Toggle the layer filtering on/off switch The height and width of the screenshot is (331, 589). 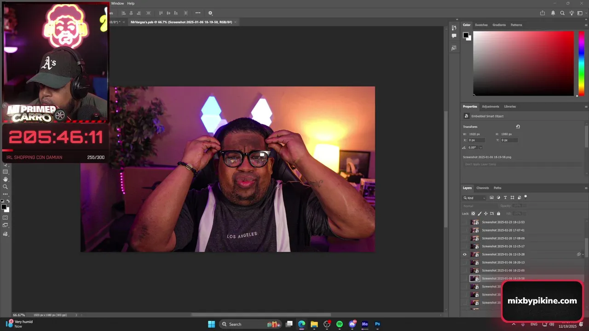525,197
